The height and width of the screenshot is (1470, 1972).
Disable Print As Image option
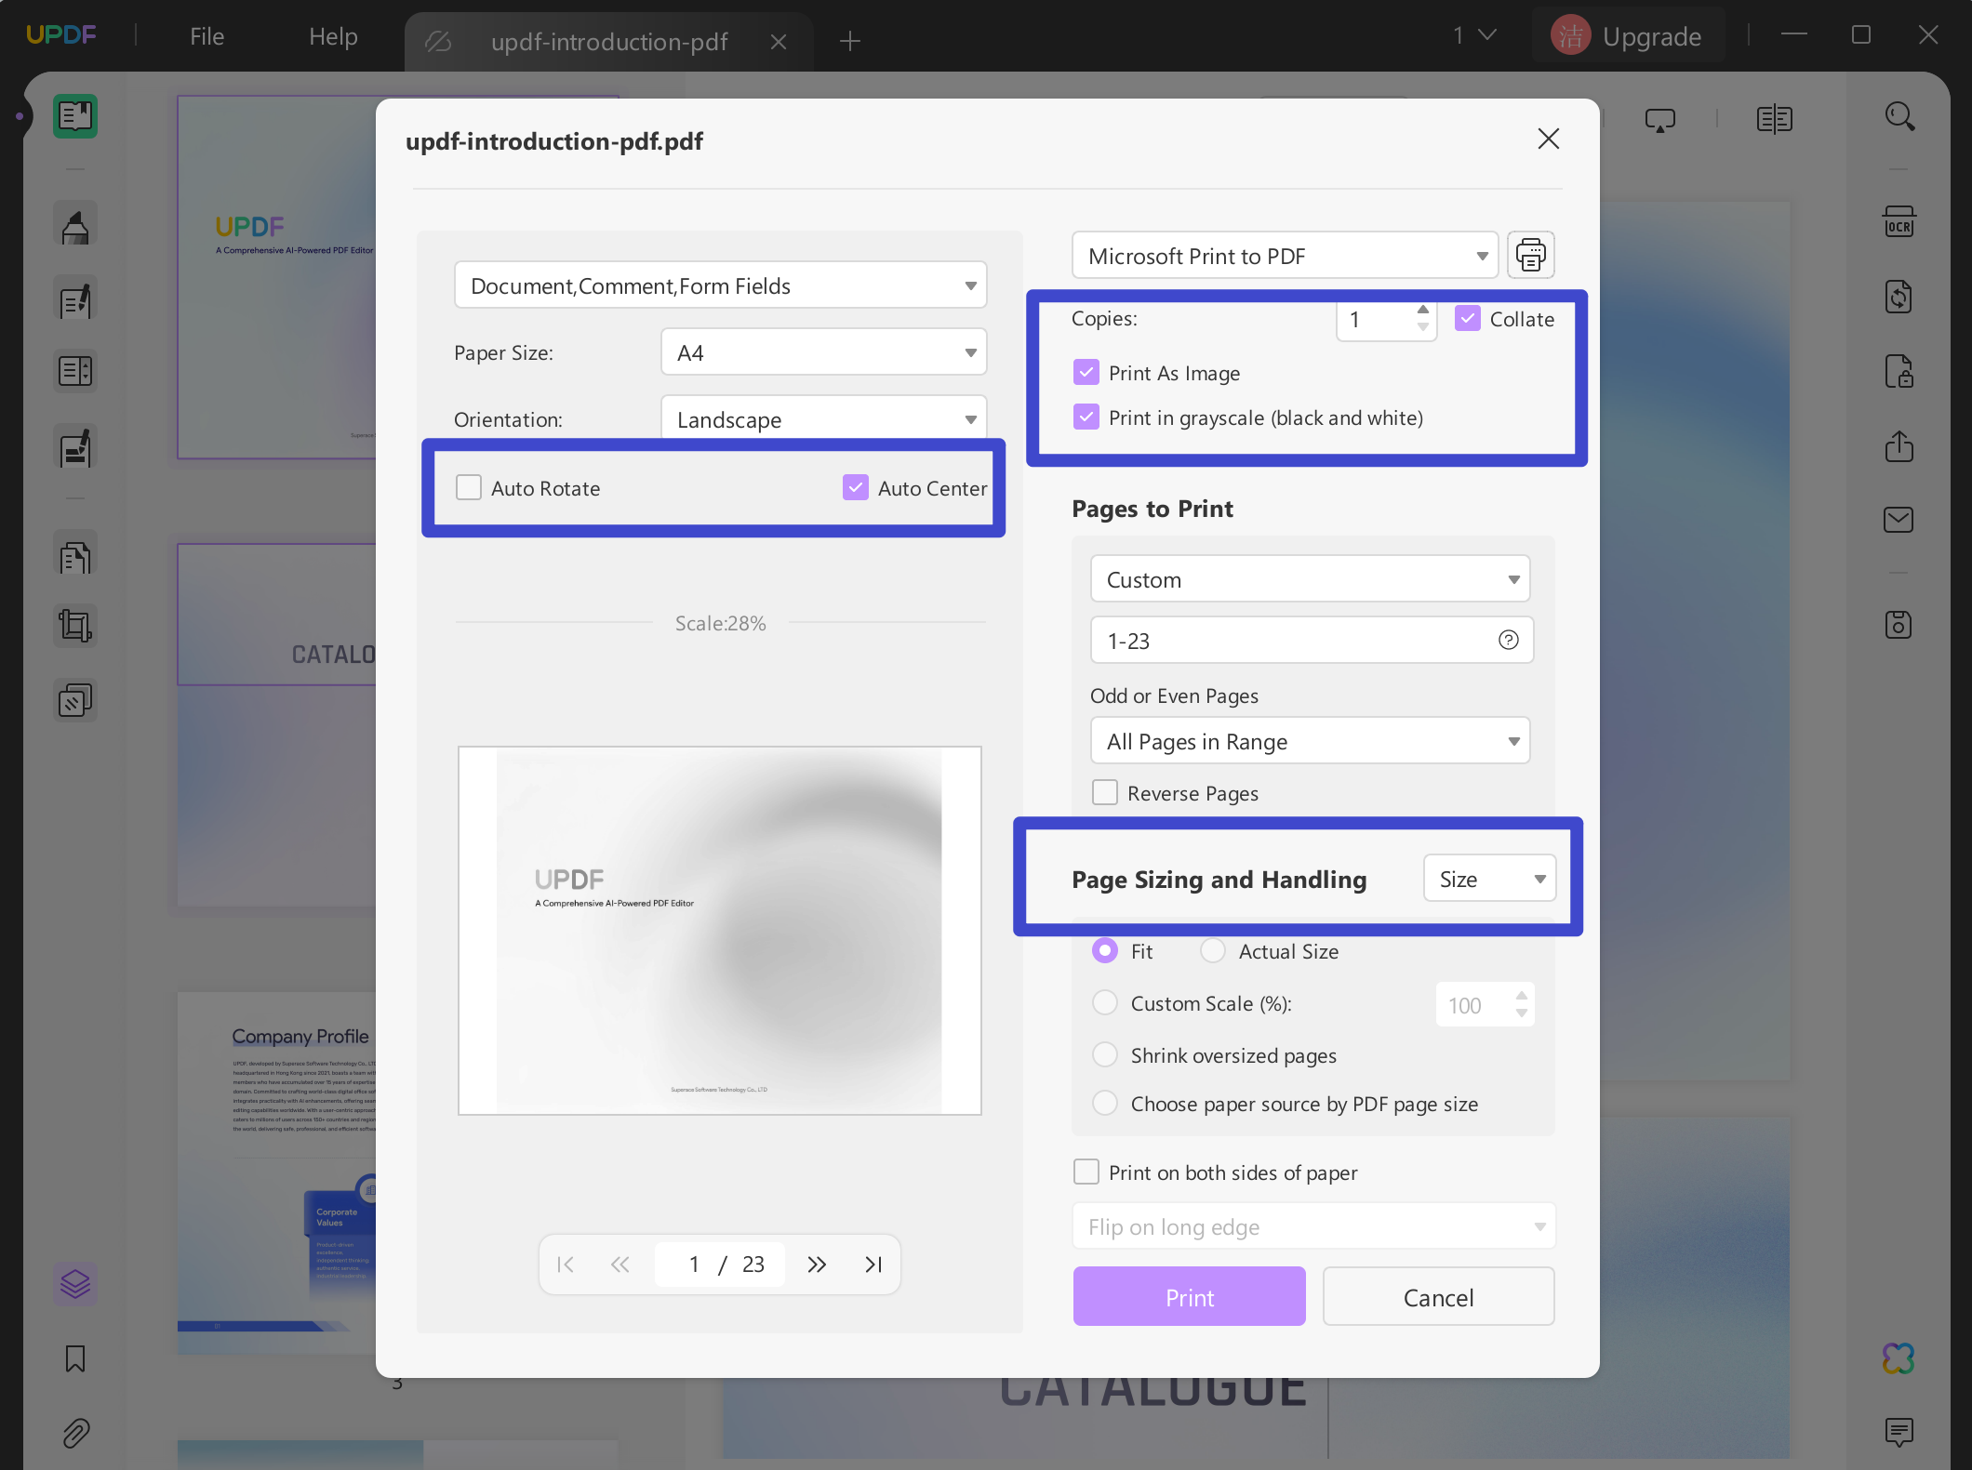[x=1086, y=372]
